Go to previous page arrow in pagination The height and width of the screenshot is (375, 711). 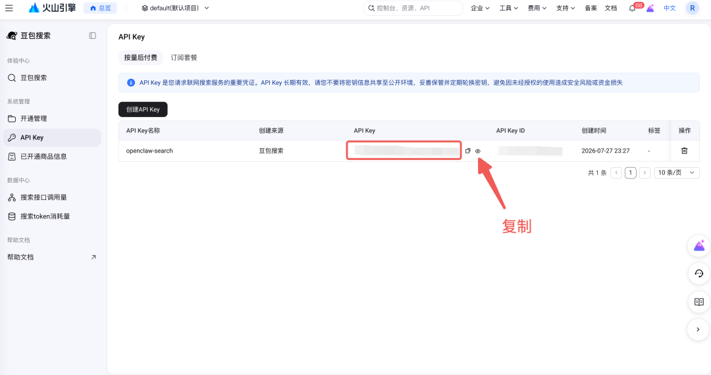(x=616, y=172)
